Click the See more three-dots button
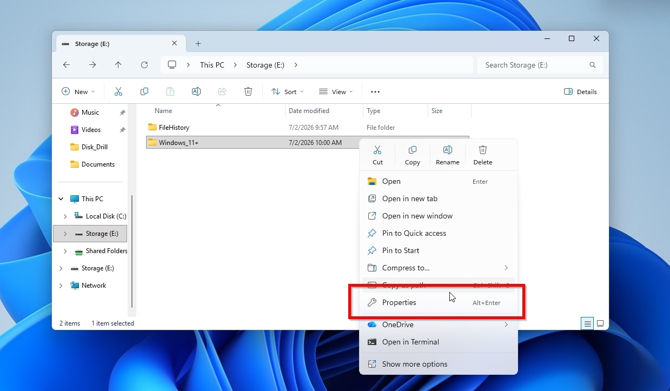The image size is (670, 391). [375, 92]
